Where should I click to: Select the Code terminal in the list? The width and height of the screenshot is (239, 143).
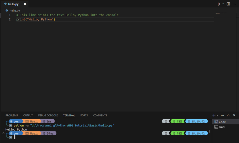coord(222,122)
